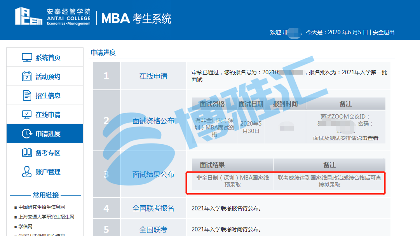This screenshot has width=420, height=236.
Task: Open the 中国研究生招生信息网 link
Action: click(x=42, y=207)
